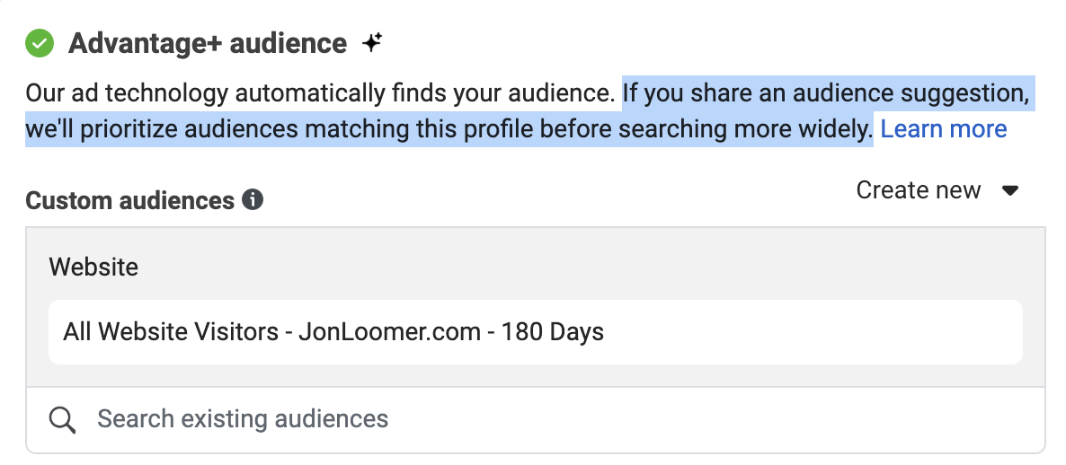Click the blank area right of search placeholder
1066x465 pixels.
point(714,419)
